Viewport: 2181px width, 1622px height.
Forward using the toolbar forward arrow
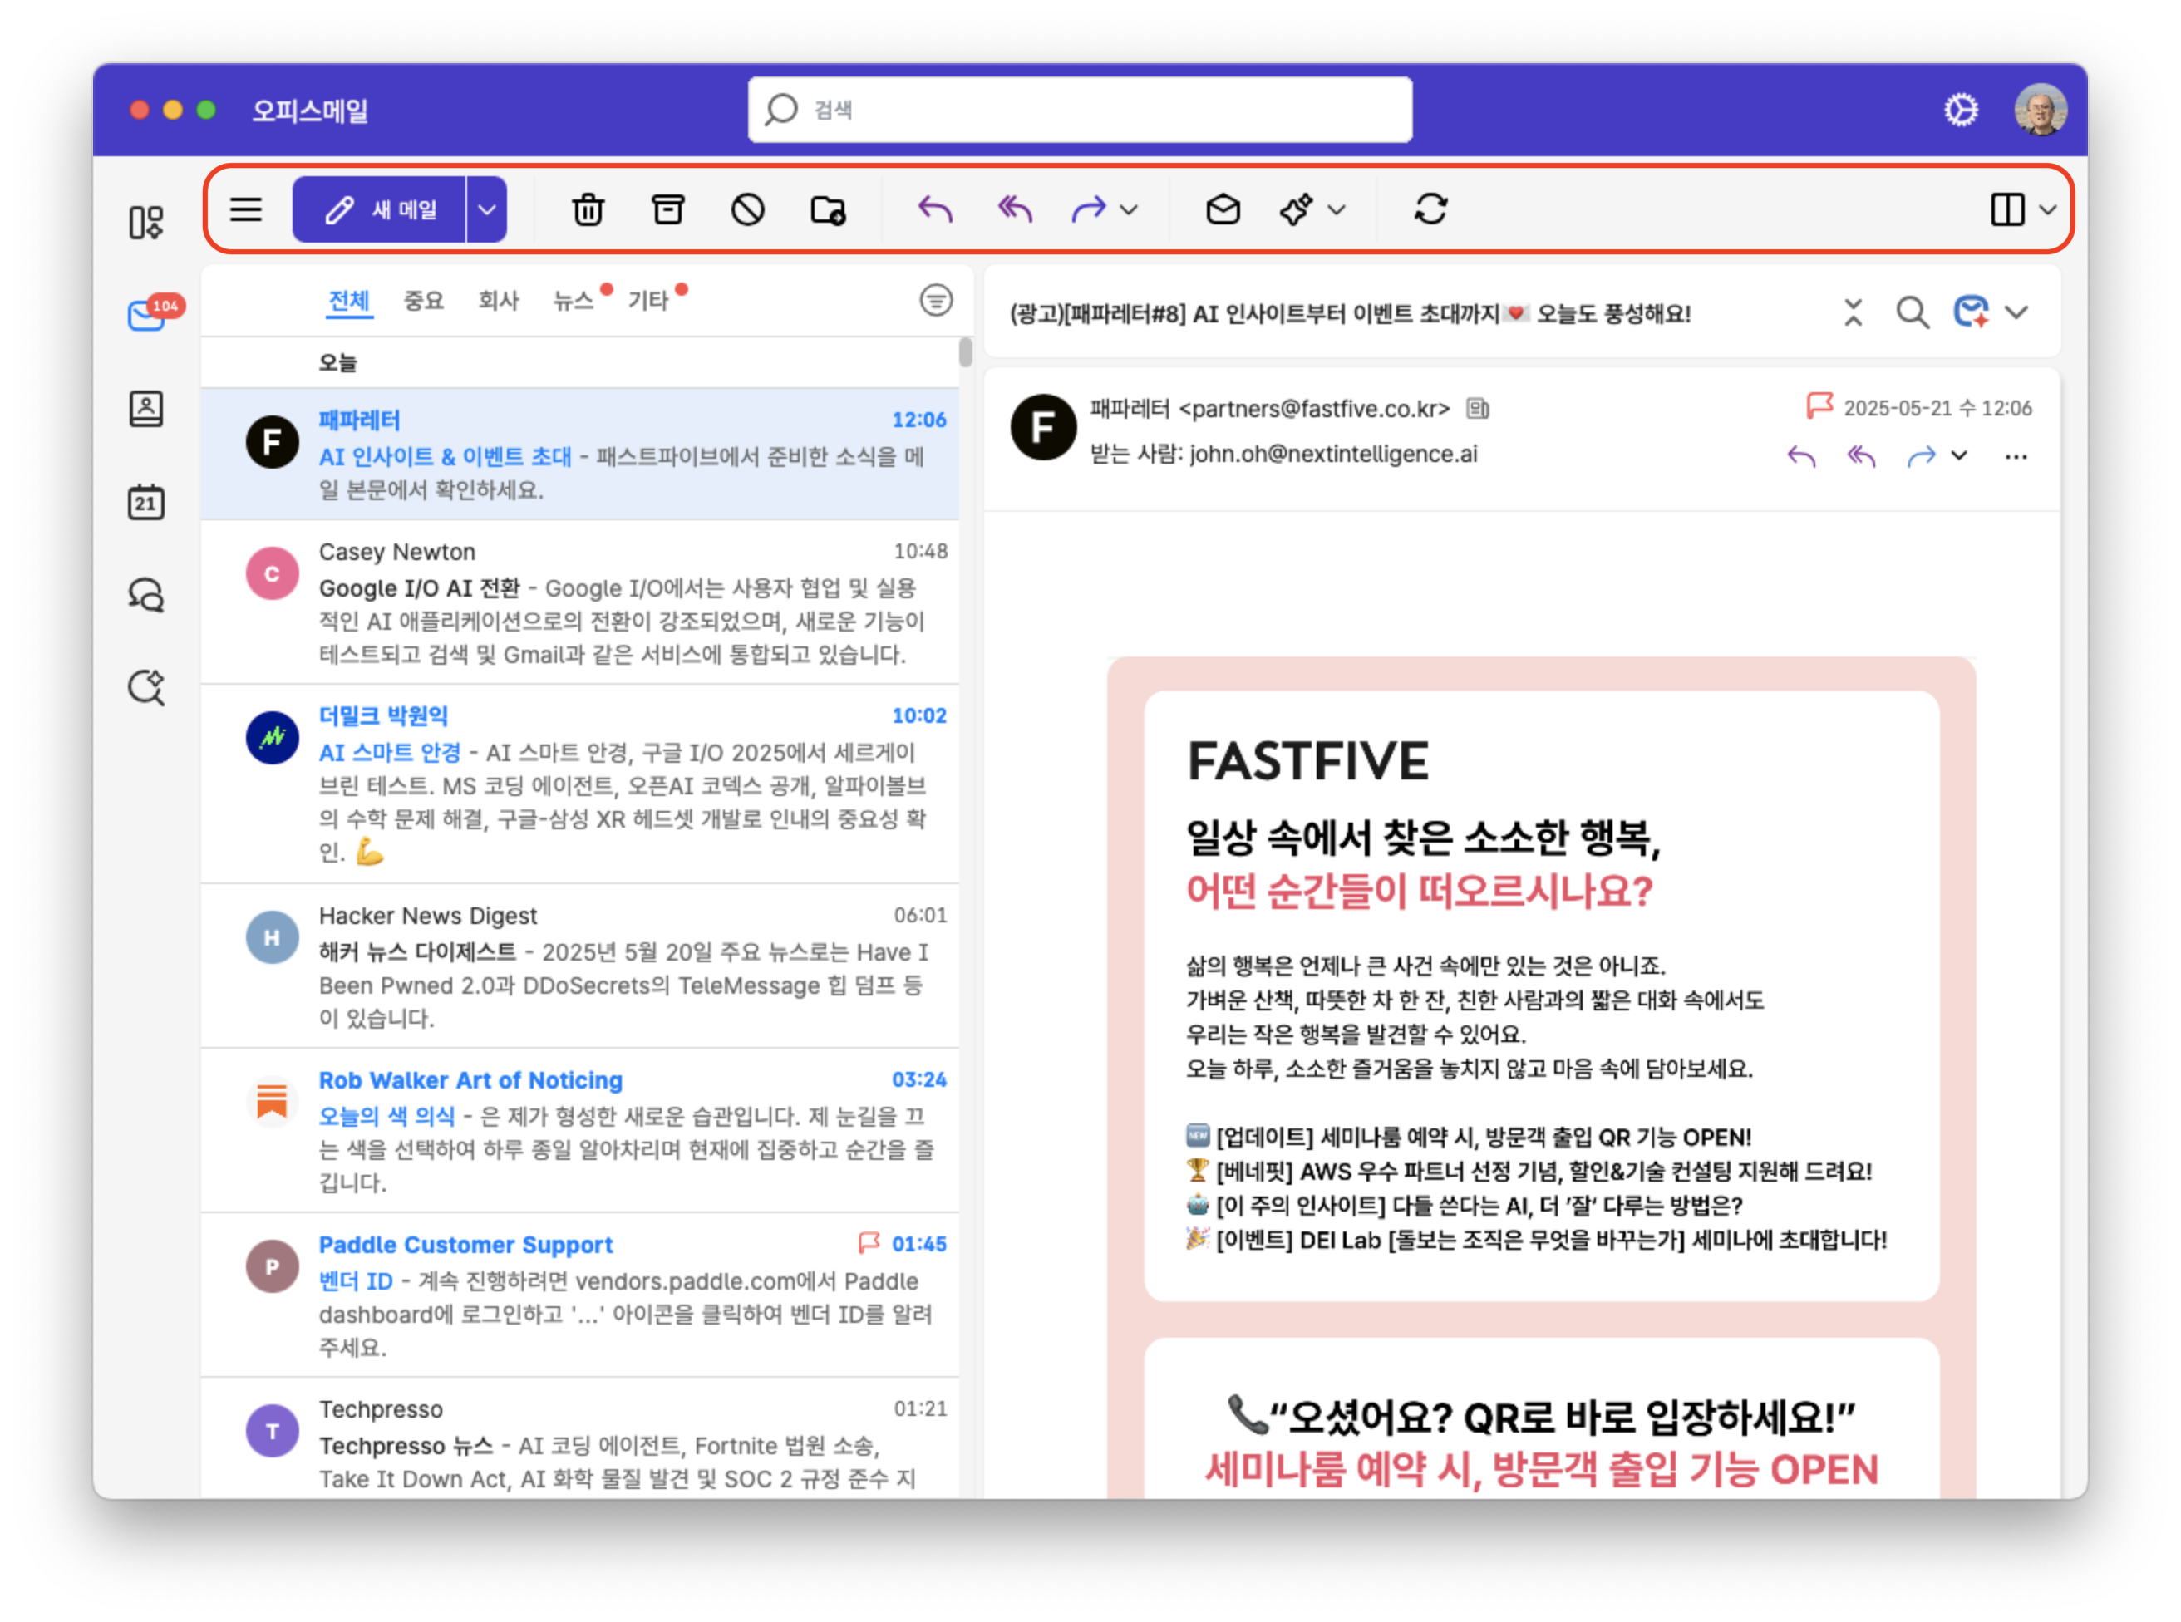coord(1088,209)
